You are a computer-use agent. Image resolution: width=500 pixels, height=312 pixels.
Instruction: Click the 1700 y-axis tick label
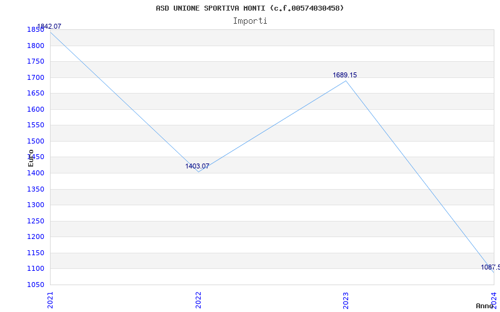coord(36,77)
